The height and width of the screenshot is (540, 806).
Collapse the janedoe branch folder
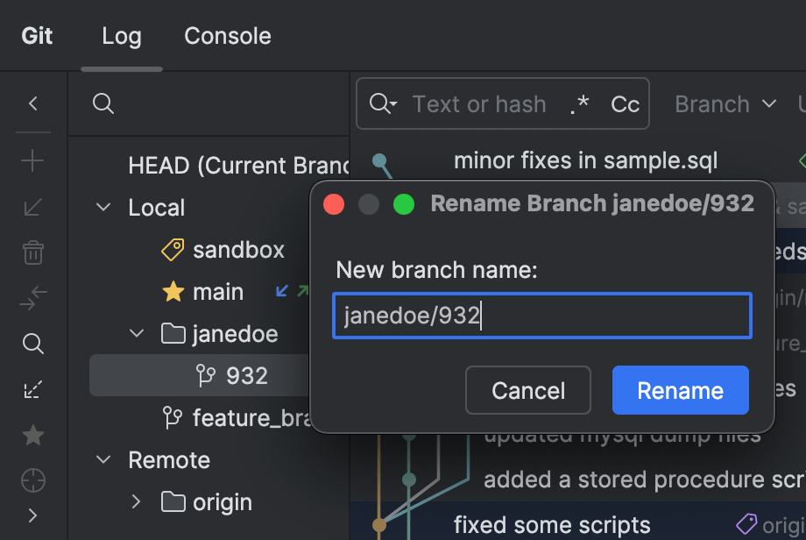click(136, 333)
